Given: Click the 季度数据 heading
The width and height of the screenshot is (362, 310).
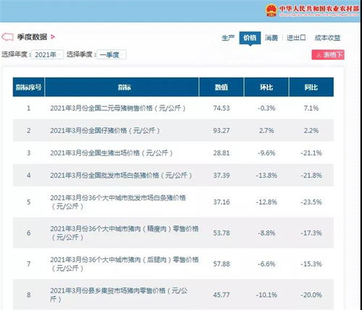Looking at the screenshot, I should coord(32,37).
